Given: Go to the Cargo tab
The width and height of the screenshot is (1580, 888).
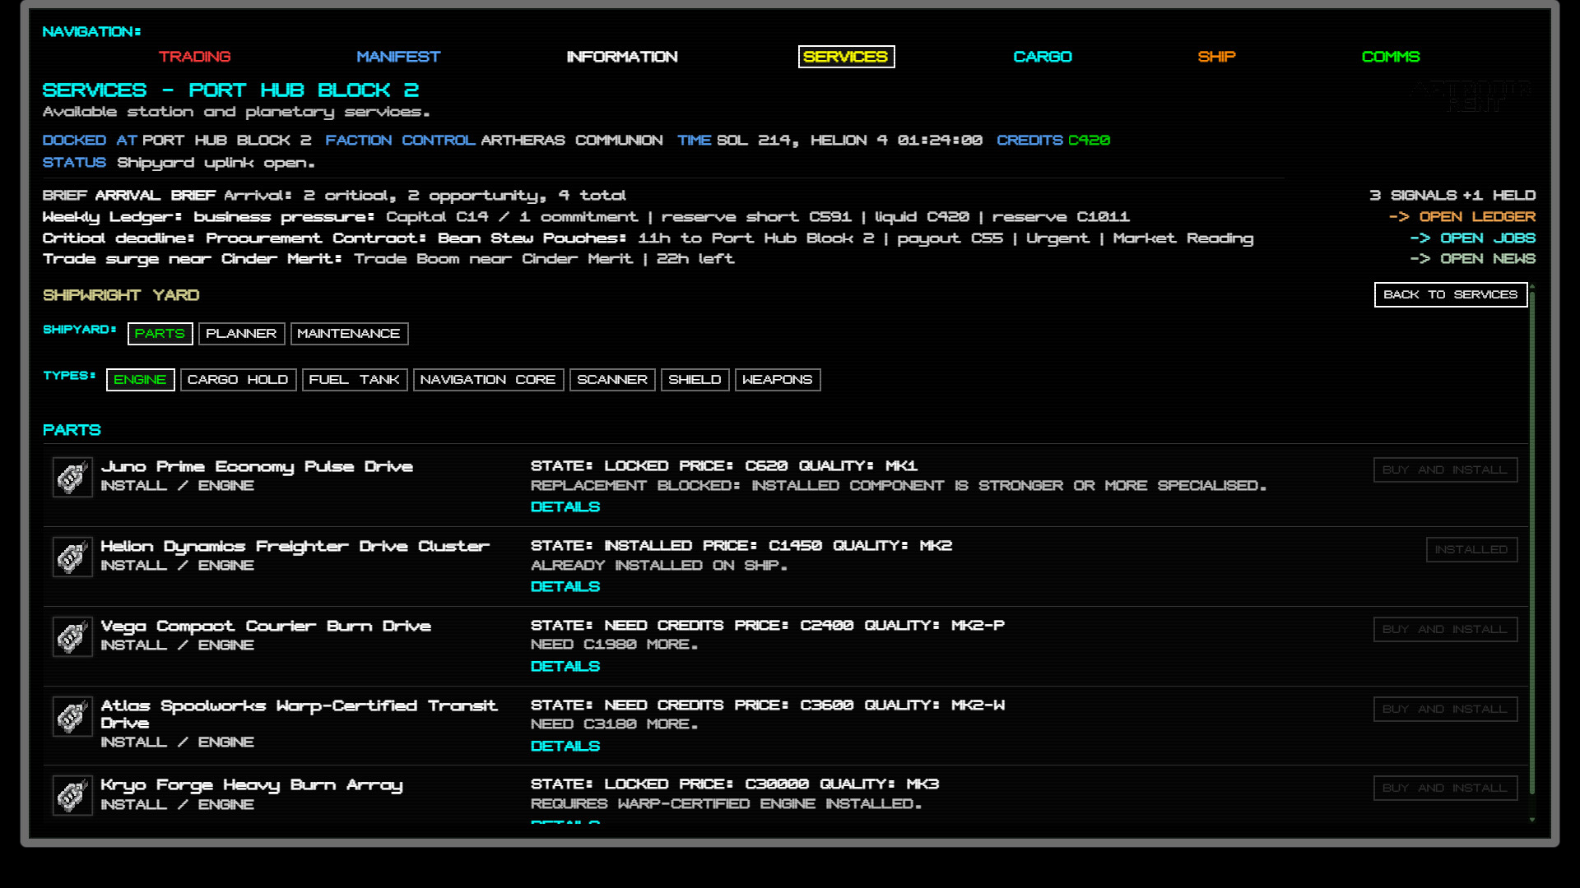Looking at the screenshot, I should pyautogui.click(x=1043, y=57).
